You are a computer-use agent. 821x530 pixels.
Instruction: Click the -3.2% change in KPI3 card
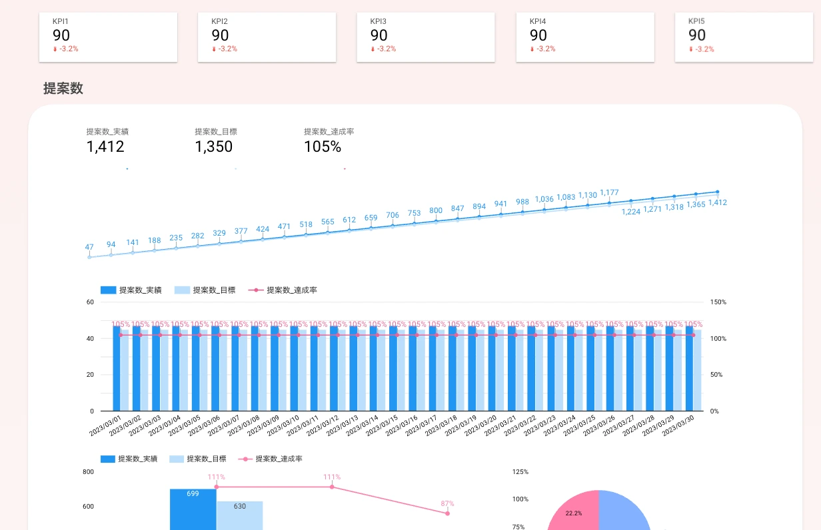[x=387, y=49]
